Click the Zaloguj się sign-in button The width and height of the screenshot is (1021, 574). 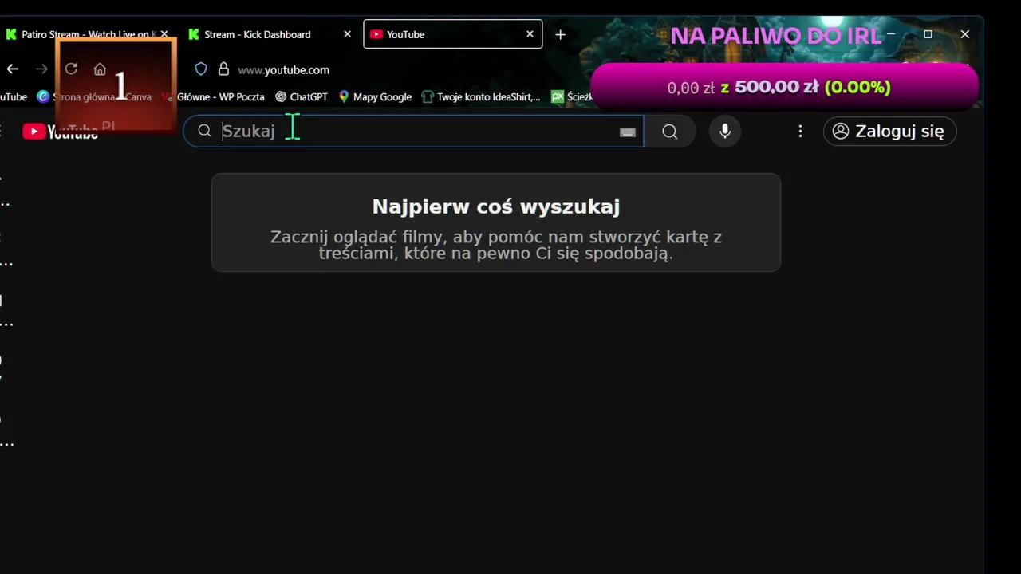click(x=889, y=132)
